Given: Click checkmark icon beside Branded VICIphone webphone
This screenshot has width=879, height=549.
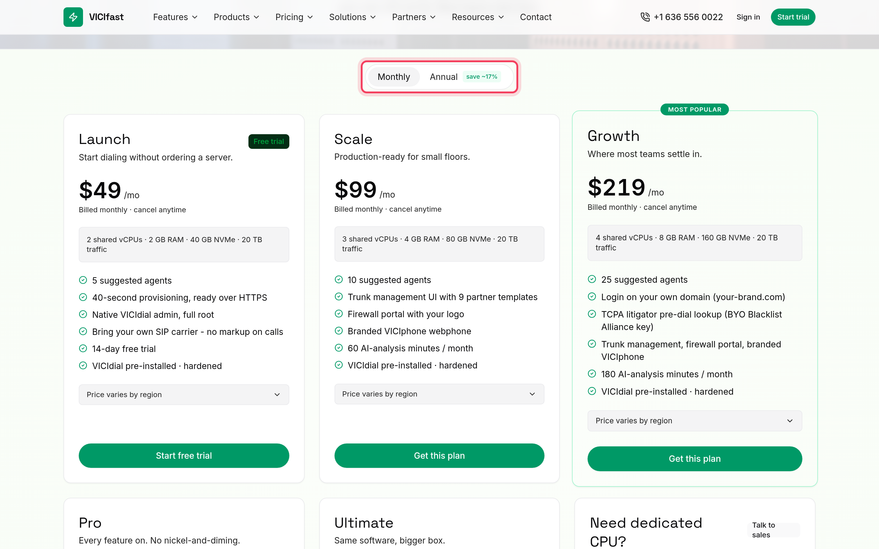Looking at the screenshot, I should pos(338,330).
